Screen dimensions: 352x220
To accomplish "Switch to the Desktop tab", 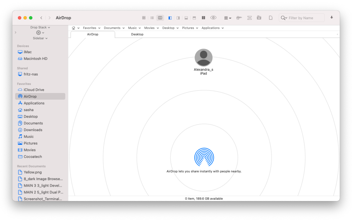I will [137, 34].
